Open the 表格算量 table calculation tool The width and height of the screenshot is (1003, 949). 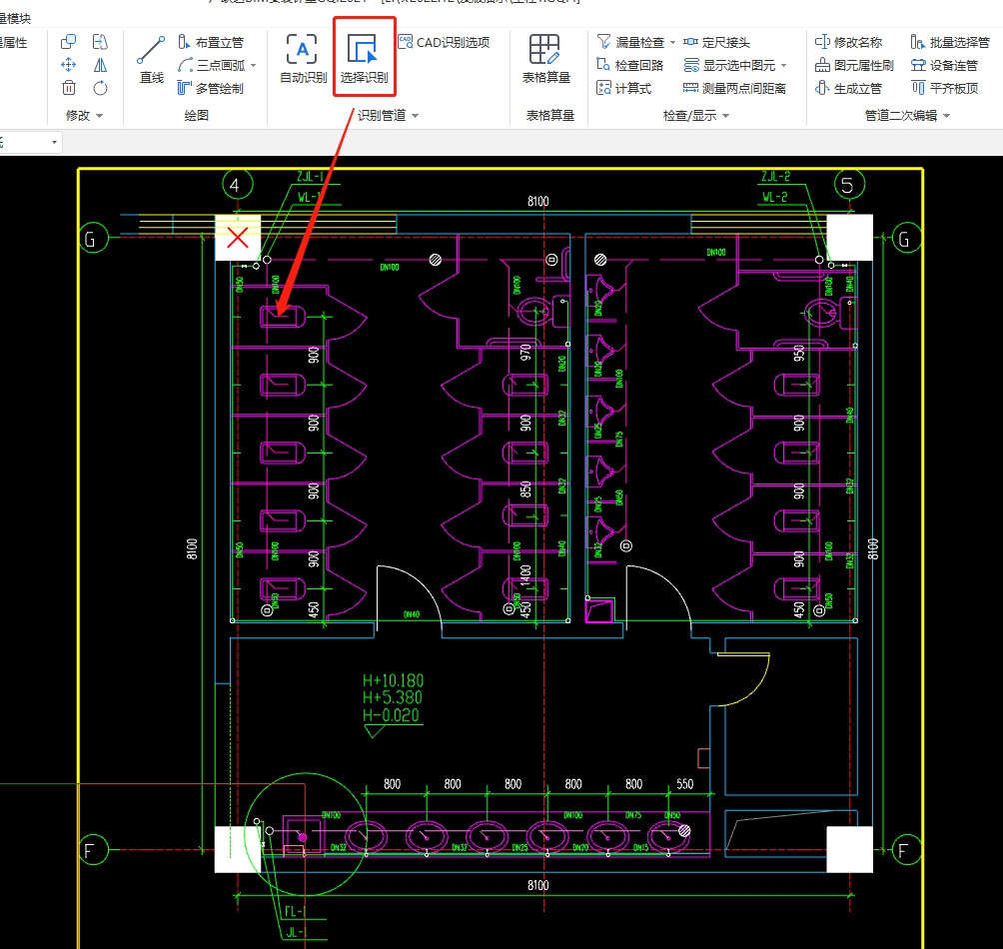coord(545,58)
